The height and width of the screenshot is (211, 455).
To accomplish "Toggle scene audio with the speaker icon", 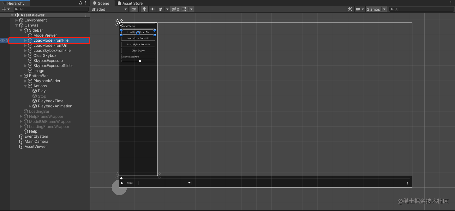I will [153, 9].
